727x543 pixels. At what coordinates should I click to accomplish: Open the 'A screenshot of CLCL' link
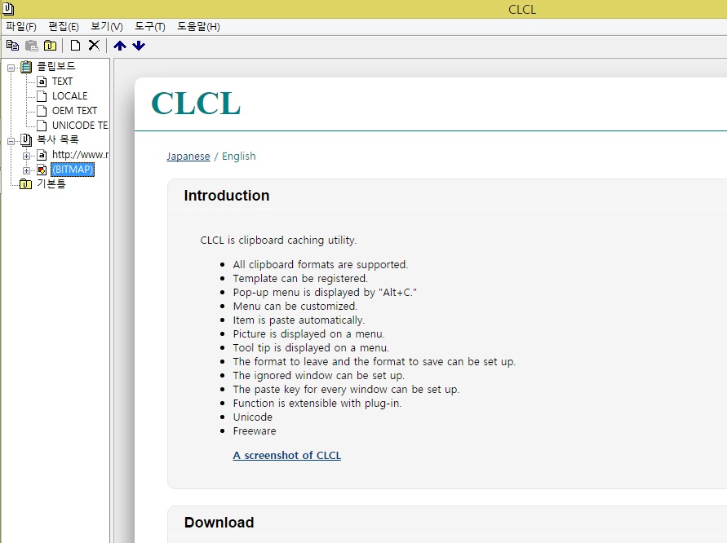pyautogui.click(x=287, y=456)
